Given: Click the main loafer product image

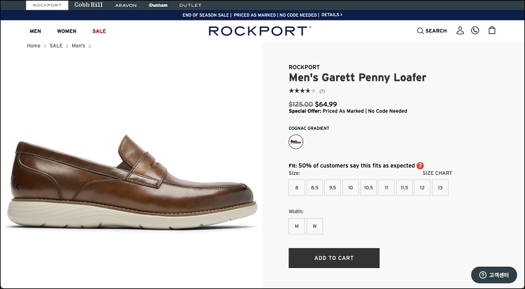Looking at the screenshot, I should pyautogui.click(x=132, y=183).
